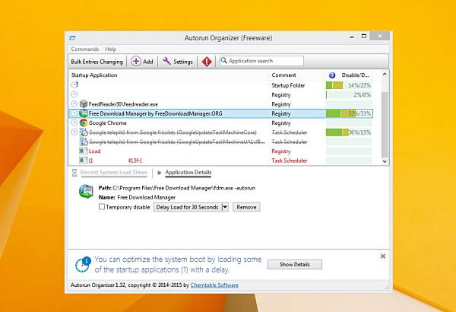Image resolution: width=456 pixels, height=312 pixels.
Task: Click the Autorun Organizer title bar icon
Action: point(72,38)
